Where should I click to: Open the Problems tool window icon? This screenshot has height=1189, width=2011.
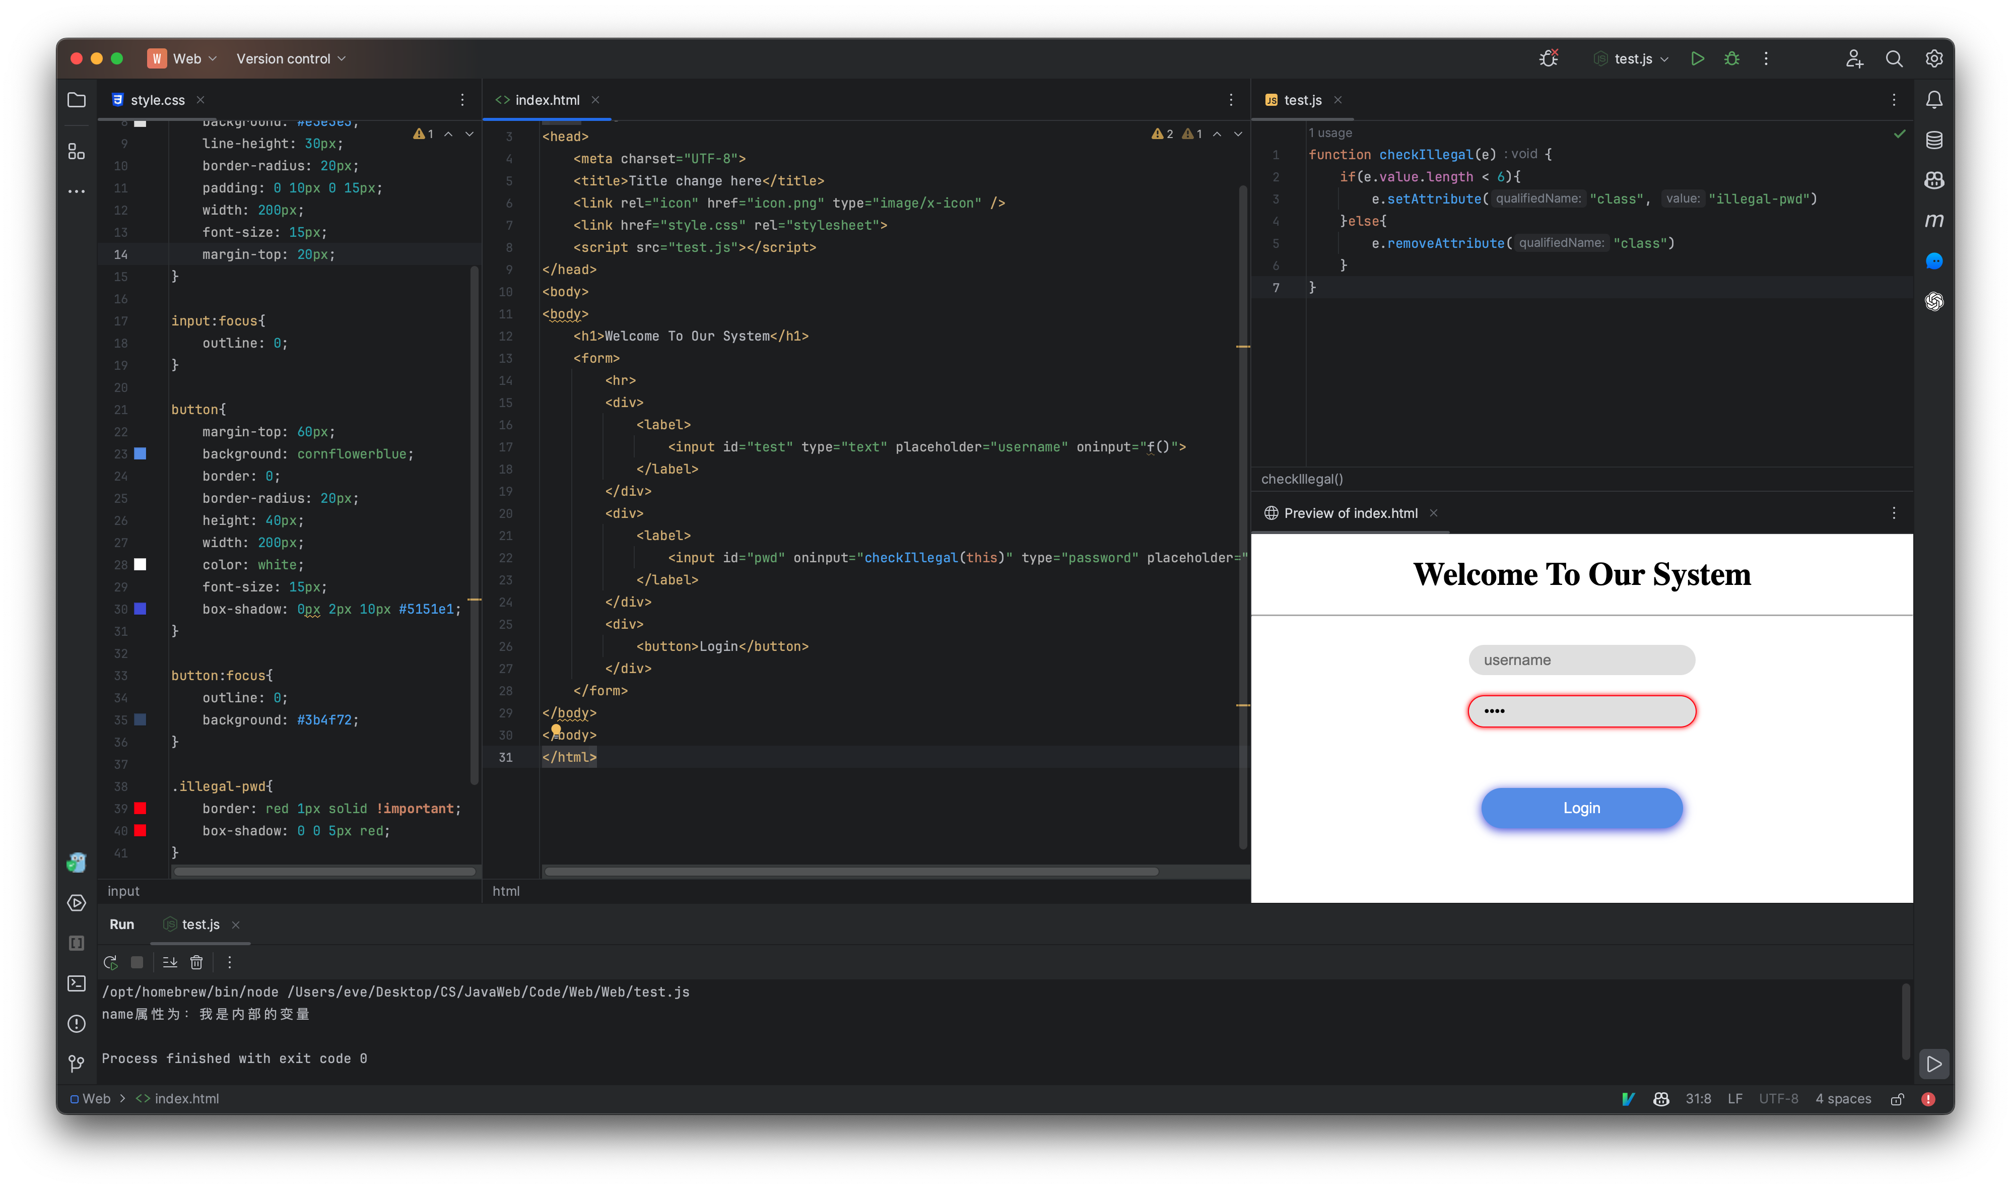click(77, 1023)
